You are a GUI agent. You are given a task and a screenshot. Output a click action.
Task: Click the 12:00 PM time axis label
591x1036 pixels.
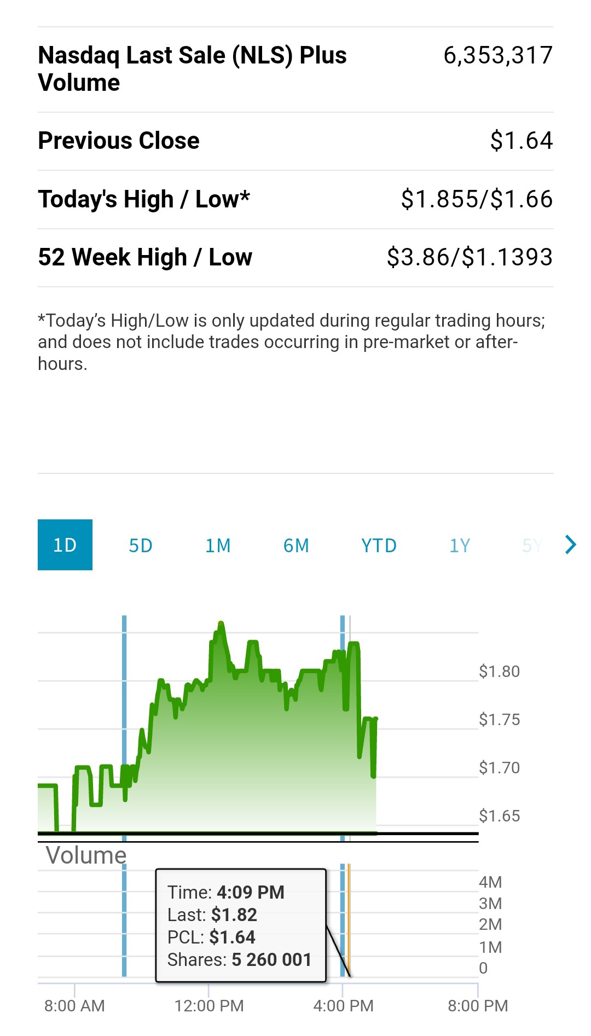[x=209, y=1006]
